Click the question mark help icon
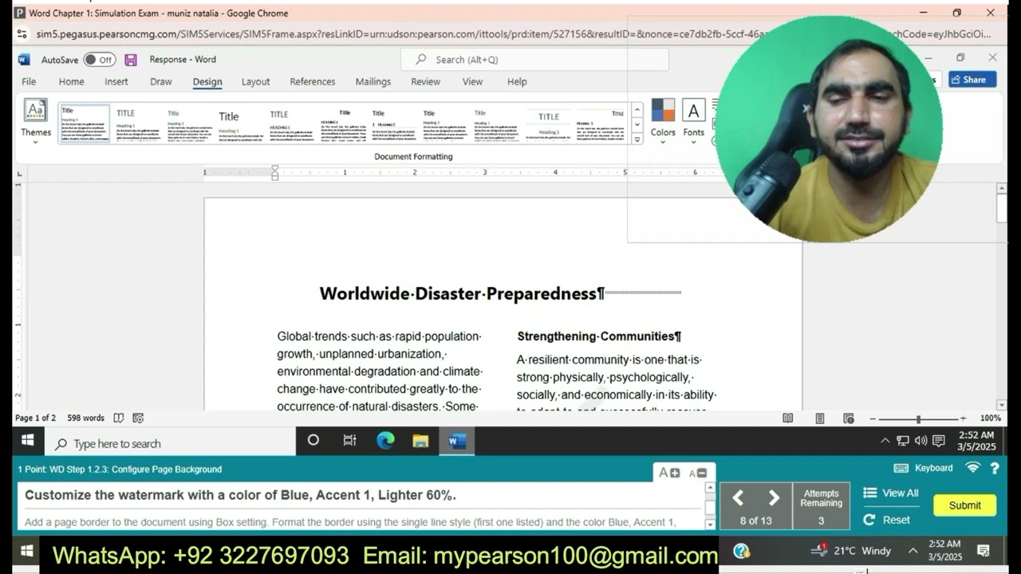1021x574 pixels. point(995,469)
